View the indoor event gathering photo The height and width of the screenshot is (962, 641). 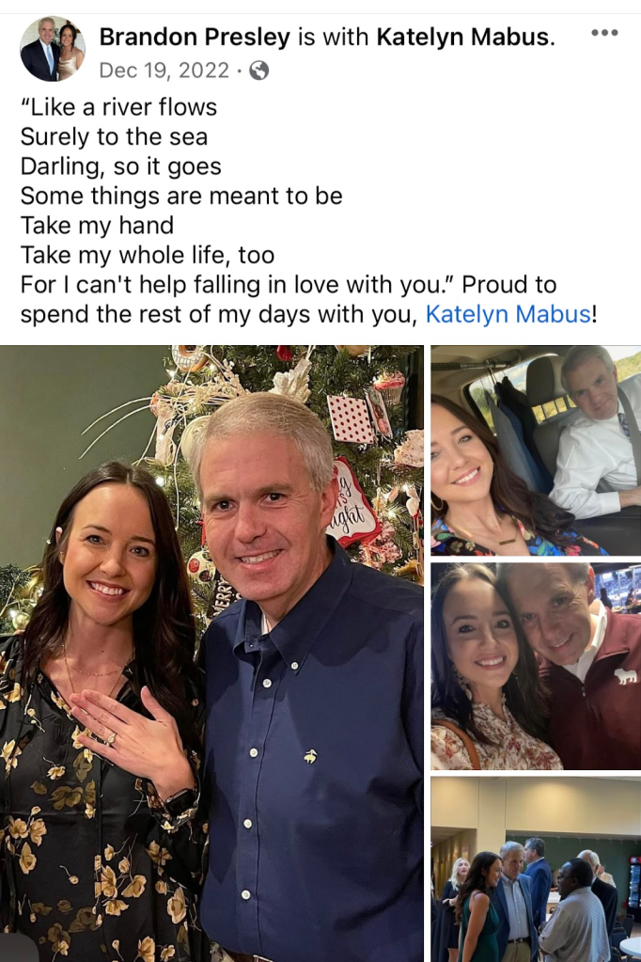pos(536,869)
